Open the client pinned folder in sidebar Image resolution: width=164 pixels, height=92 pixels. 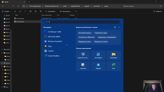click(x=6, y=43)
